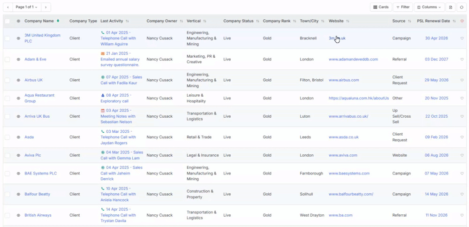Open www.adamandeveddb.com website link
The image size is (469, 227).
pyautogui.click(x=353, y=59)
